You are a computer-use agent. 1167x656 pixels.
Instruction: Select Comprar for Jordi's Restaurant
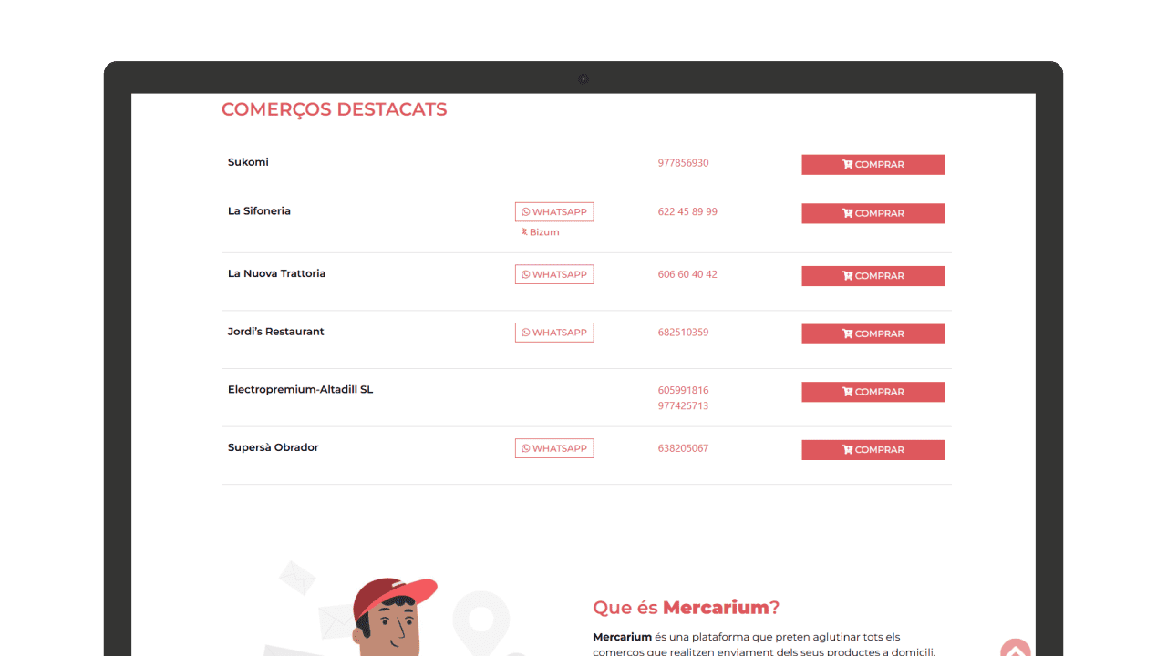[873, 333]
